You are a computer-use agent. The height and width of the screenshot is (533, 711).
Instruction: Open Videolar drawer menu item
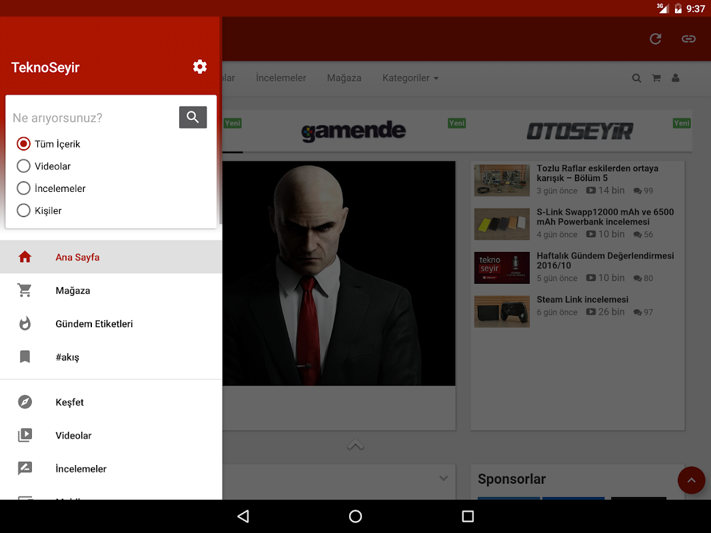[x=111, y=435]
